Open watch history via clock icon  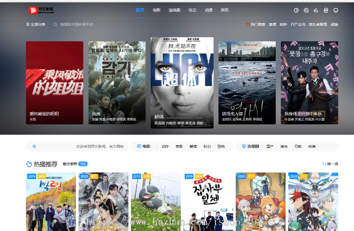click(296, 10)
